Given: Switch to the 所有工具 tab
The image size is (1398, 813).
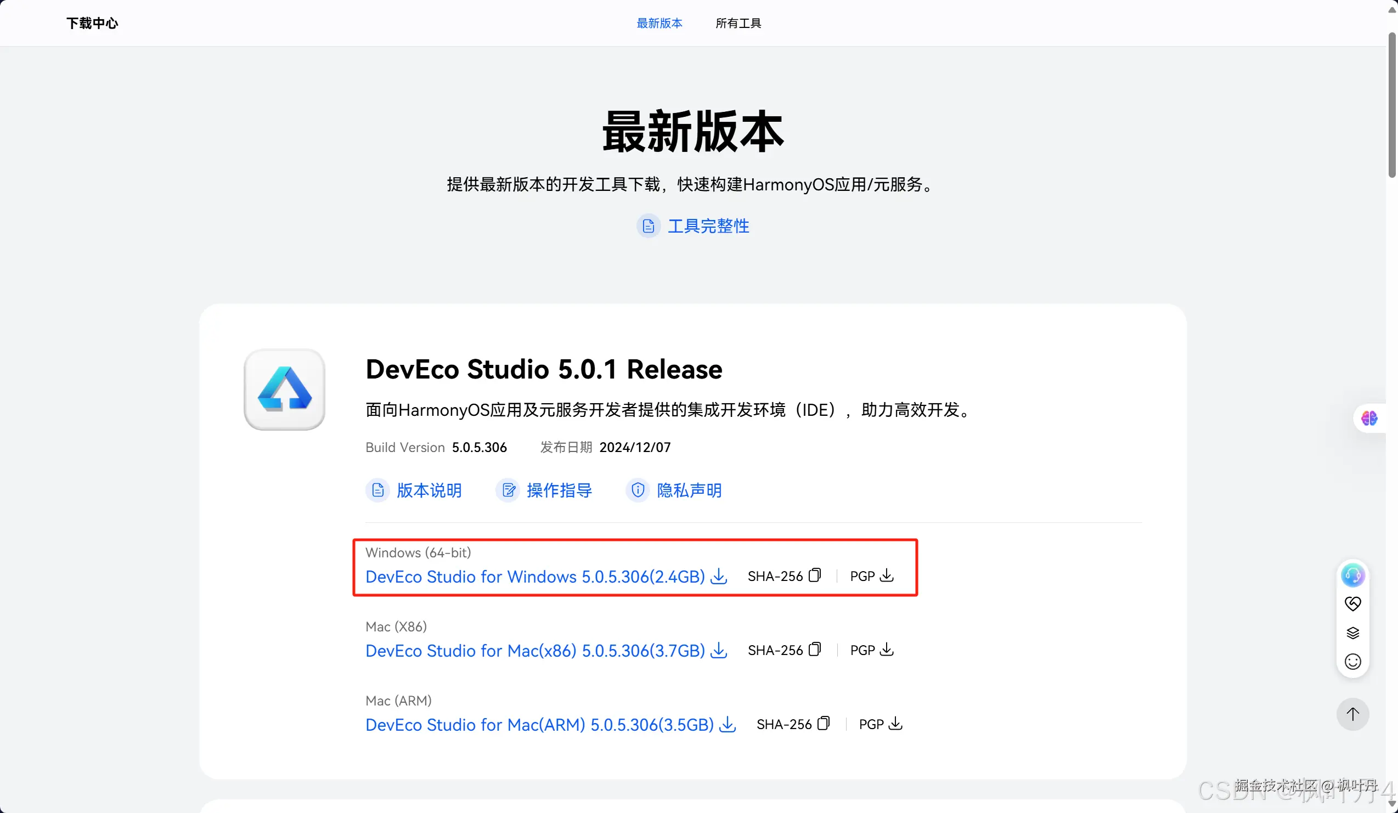Looking at the screenshot, I should pyautogui.click(x=738, y=23).
